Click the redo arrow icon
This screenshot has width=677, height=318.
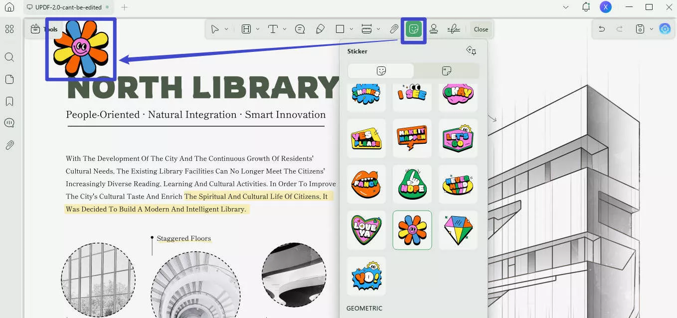620,29
